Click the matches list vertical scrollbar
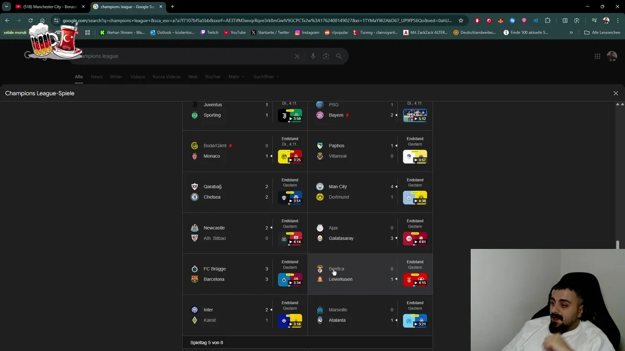 618,245
